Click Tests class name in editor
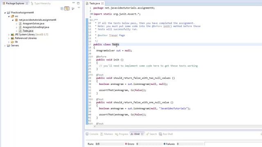262x147 pixels. [x=115, y=45]
